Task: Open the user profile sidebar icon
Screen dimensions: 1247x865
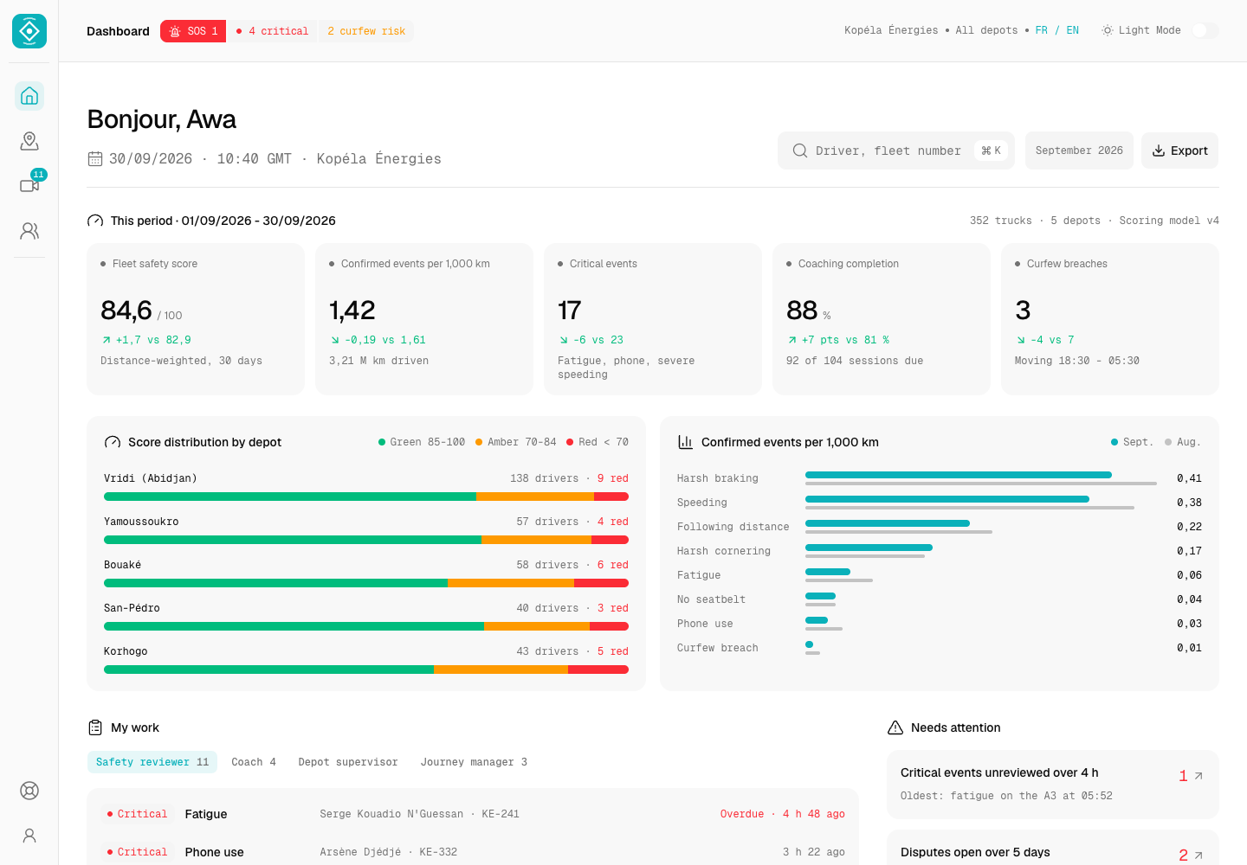Action: 29,836
